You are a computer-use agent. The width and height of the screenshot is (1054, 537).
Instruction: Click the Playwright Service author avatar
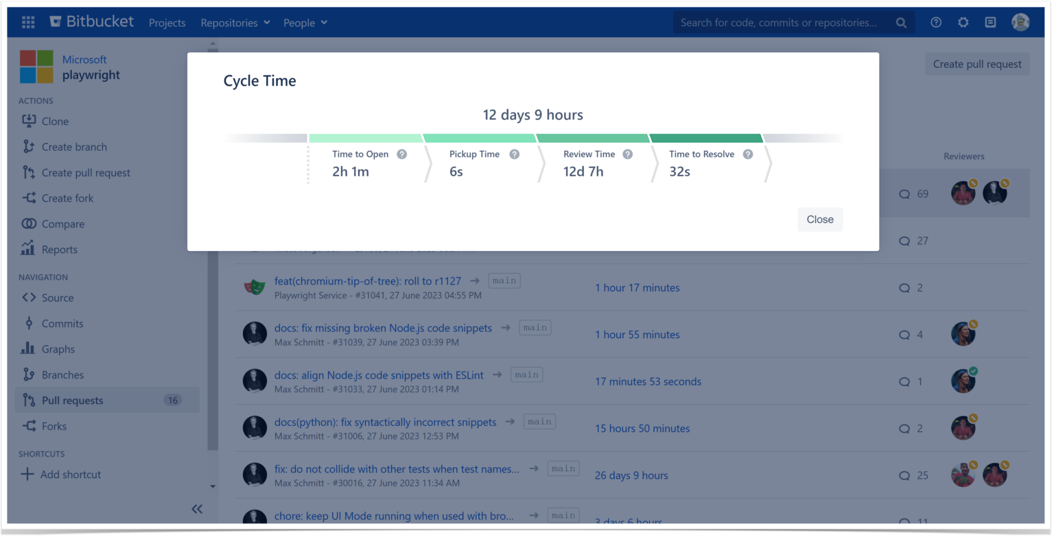tap(255, 287)
